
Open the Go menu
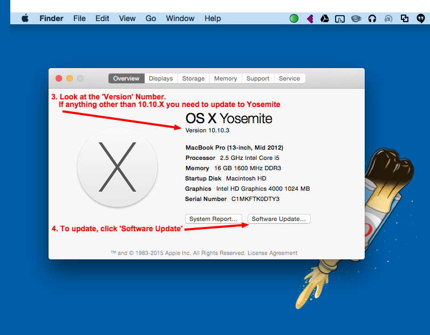pyautogui.click(x=151, y=18)
